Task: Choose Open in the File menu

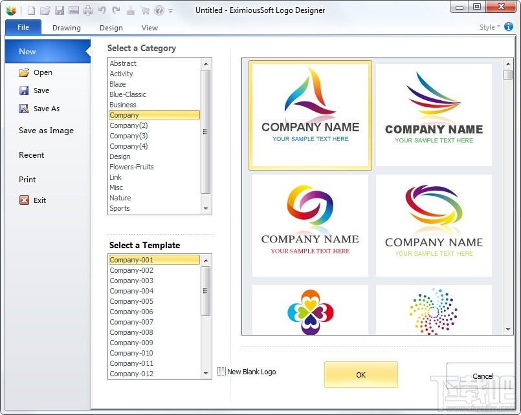Action: point(36,72)
